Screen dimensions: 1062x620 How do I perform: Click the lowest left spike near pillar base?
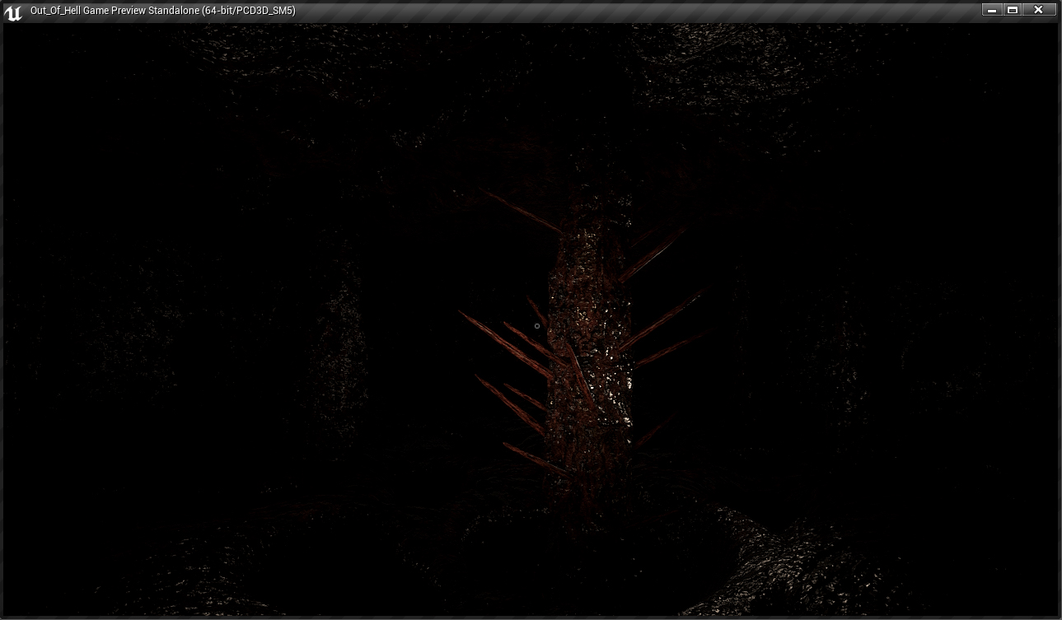pyautogui.click(x=531, y=458)
